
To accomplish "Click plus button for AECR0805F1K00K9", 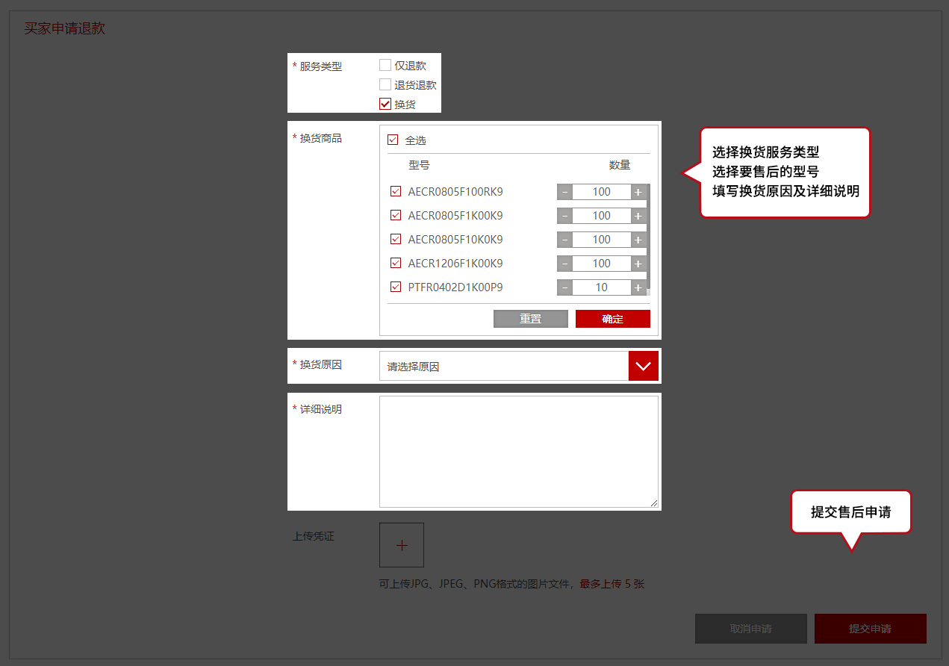I will 638,216.
